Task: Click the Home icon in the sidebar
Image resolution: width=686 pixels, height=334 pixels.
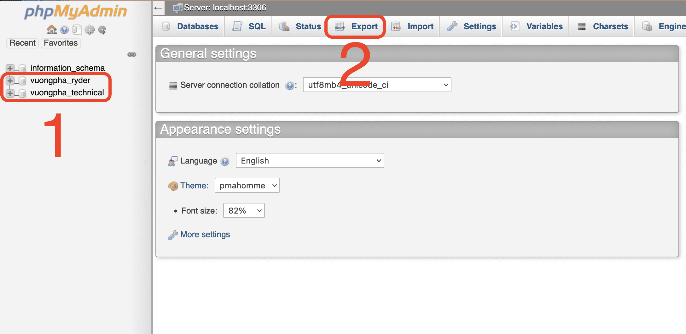Action: (51, 30)
